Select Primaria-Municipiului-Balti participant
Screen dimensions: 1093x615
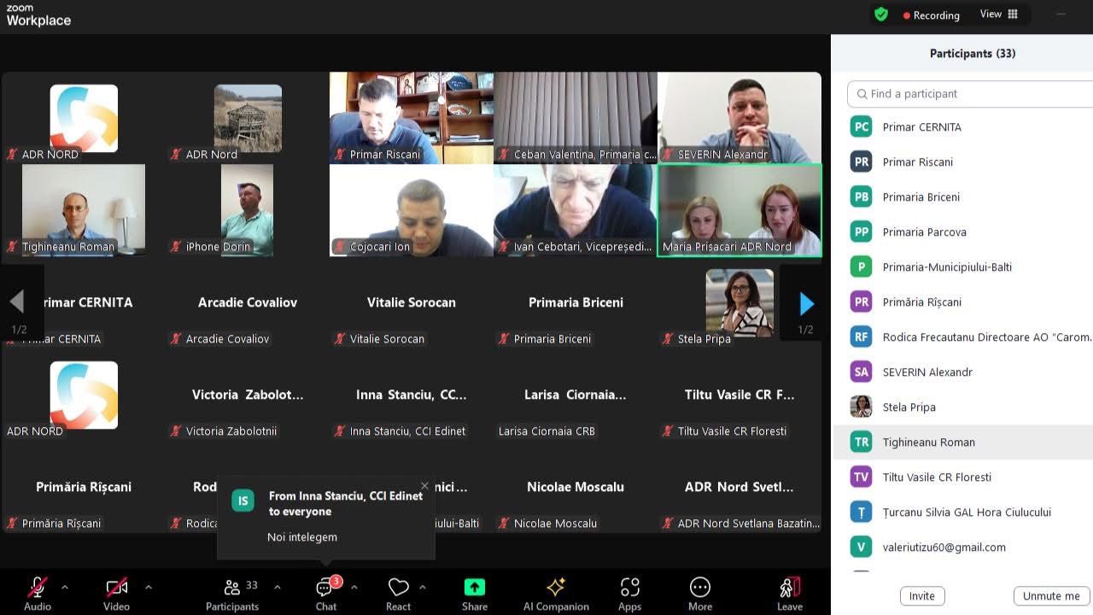click(963, 267)
